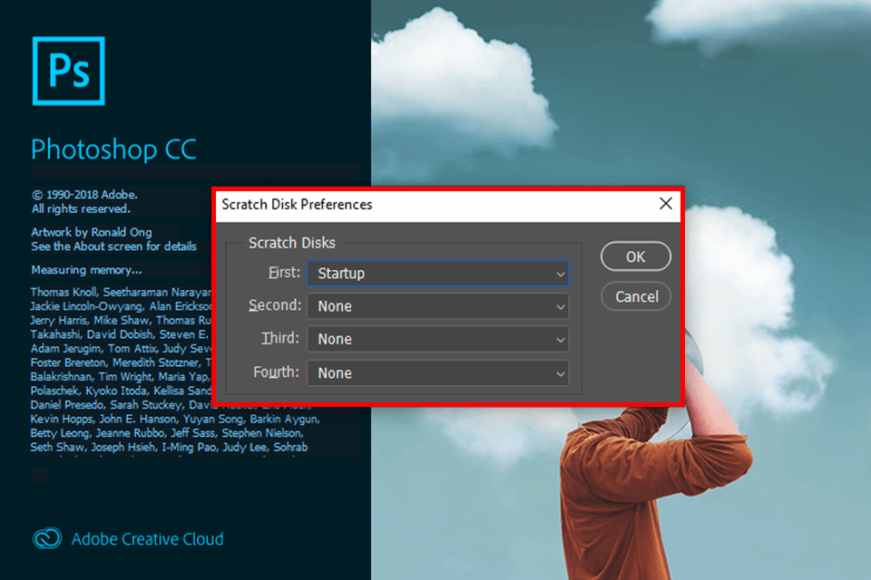871x580 pixels.
Task: Click the Scratch Disks group label
Action: [291, 243]
